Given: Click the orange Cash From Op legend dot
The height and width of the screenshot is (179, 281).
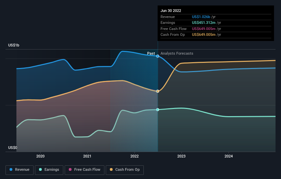Looking at the screenshot, I should [111, 169].
